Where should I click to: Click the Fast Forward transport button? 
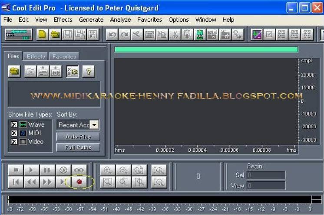(47, 182)
